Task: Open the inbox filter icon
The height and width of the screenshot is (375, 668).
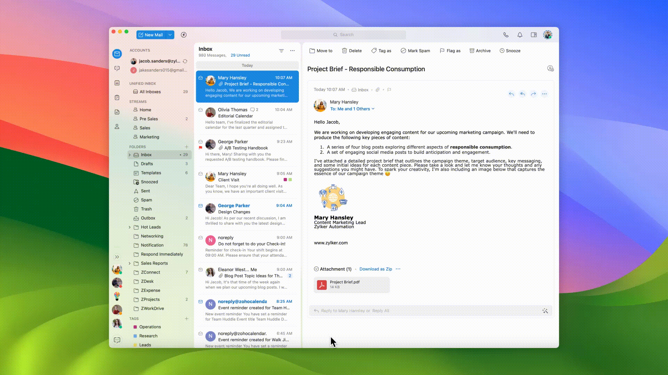Action: (x=281, y=51)
